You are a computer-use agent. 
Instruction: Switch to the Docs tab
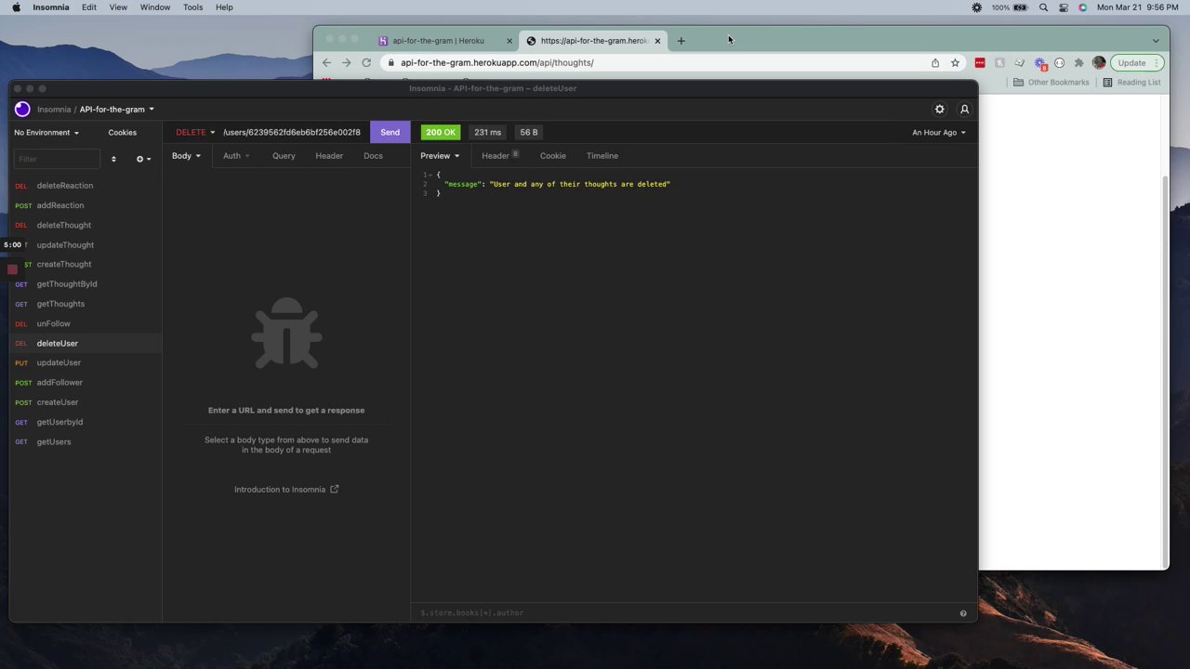coord(373,156)
